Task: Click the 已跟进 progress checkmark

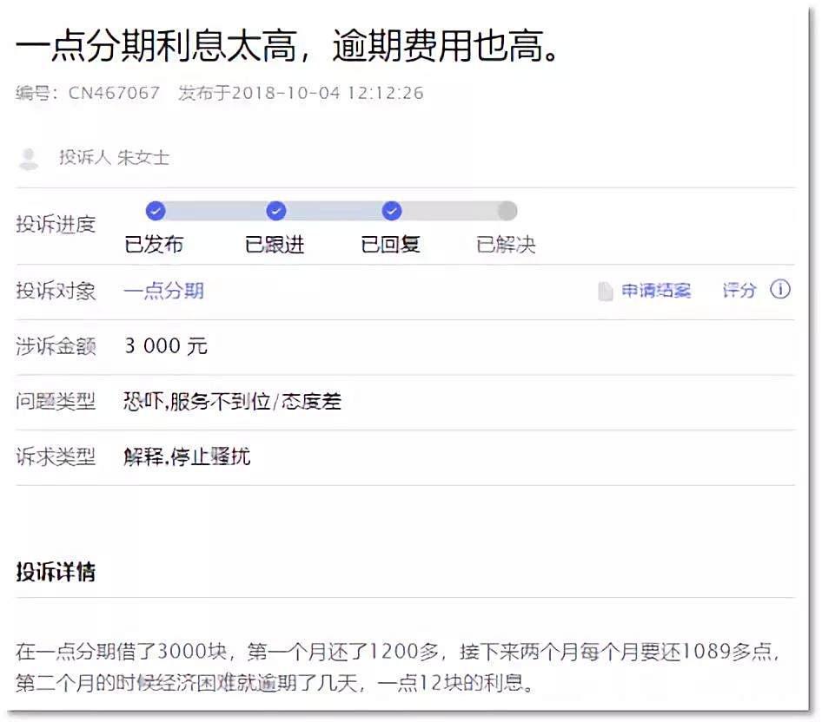Action: pos(276,211)
